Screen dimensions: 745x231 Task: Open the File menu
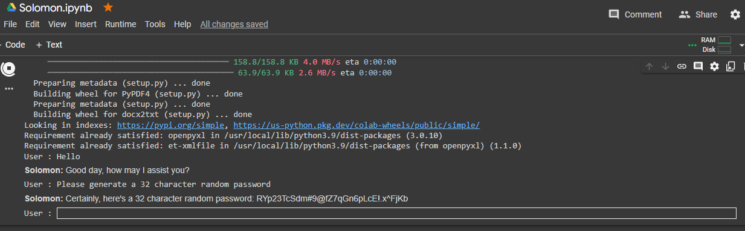(10, 24)
